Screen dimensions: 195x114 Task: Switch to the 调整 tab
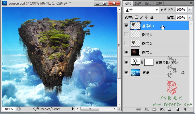point(158,3)
